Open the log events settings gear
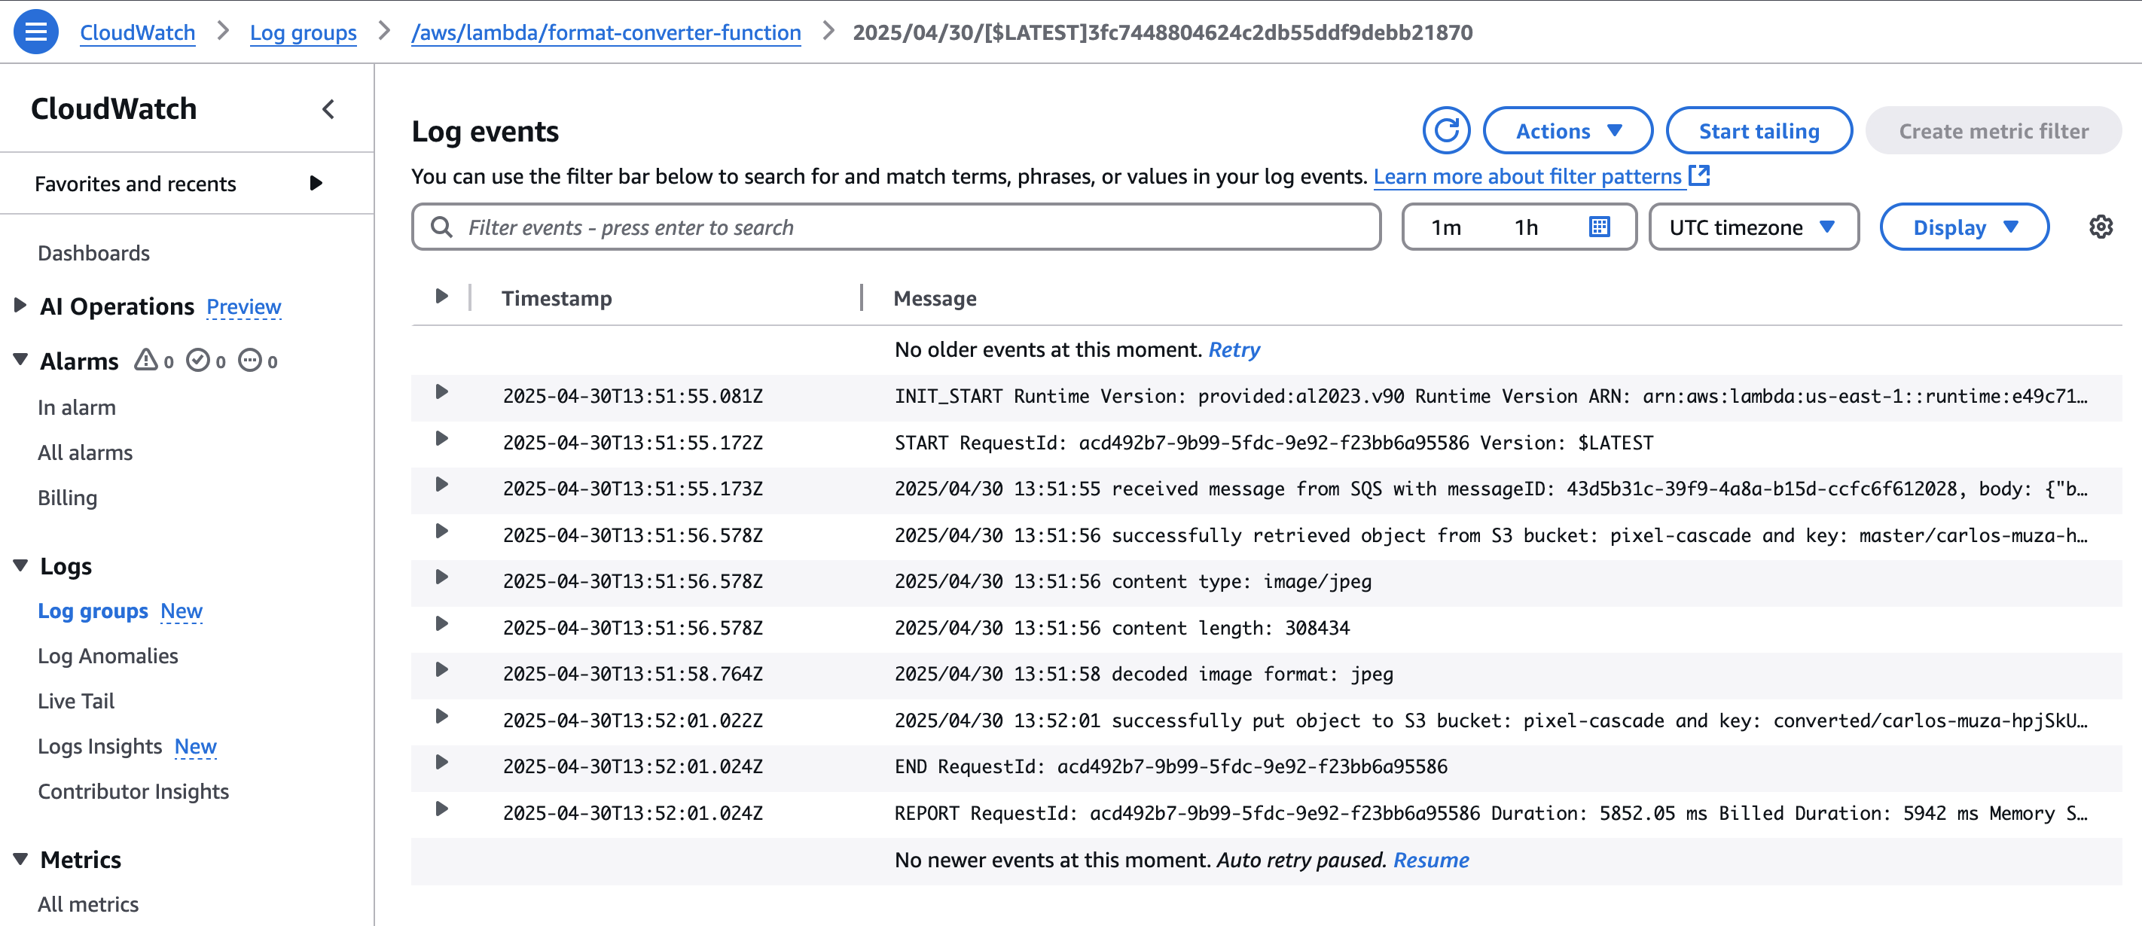Viewport: 2142px width, 926px height. 2101,226
